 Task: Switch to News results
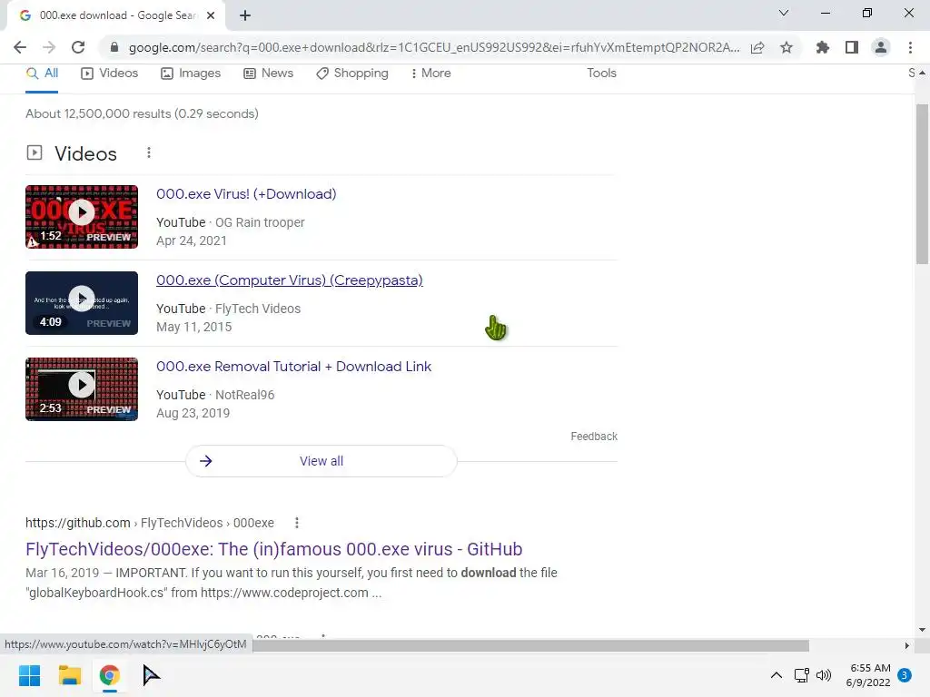[x=269, y=73]
